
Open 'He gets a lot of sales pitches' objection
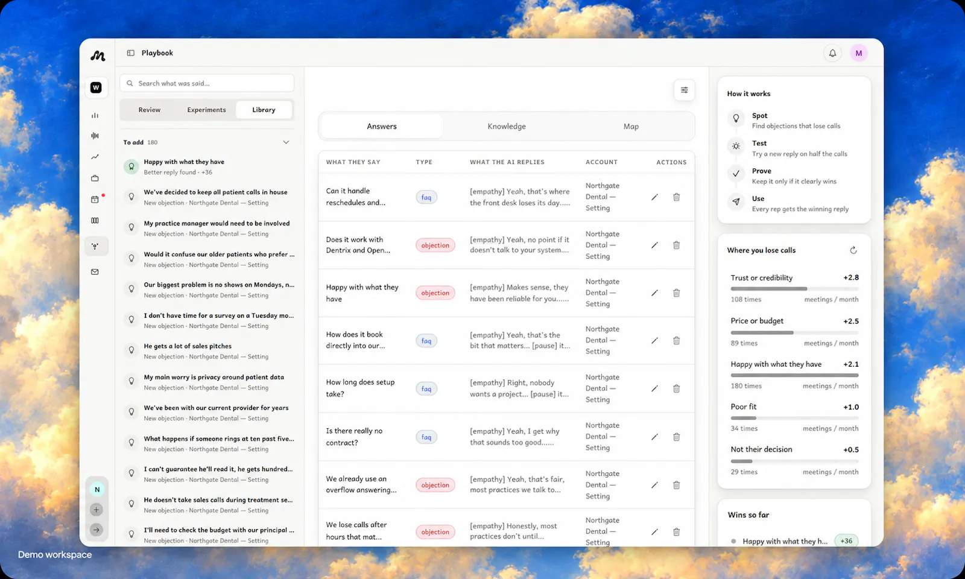[209, 351]
